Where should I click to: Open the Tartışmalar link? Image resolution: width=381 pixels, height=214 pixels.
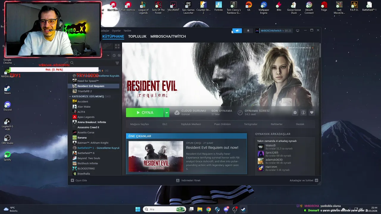click(x=251, y=124)
